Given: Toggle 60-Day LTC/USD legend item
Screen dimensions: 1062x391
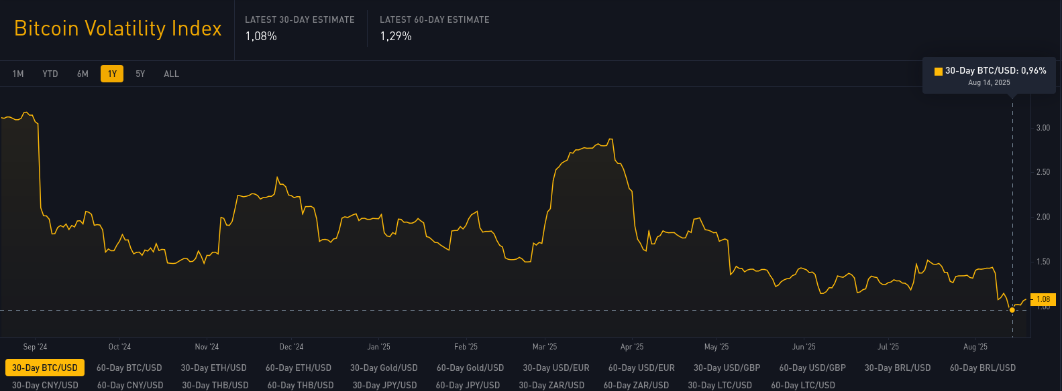Looking at the screenshot, I should pyautogui.click(x=803, y=385).
